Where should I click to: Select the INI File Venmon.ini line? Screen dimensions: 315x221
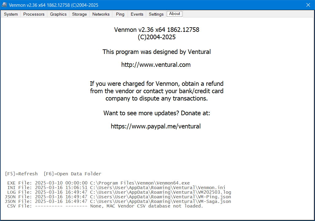[116, 188]
